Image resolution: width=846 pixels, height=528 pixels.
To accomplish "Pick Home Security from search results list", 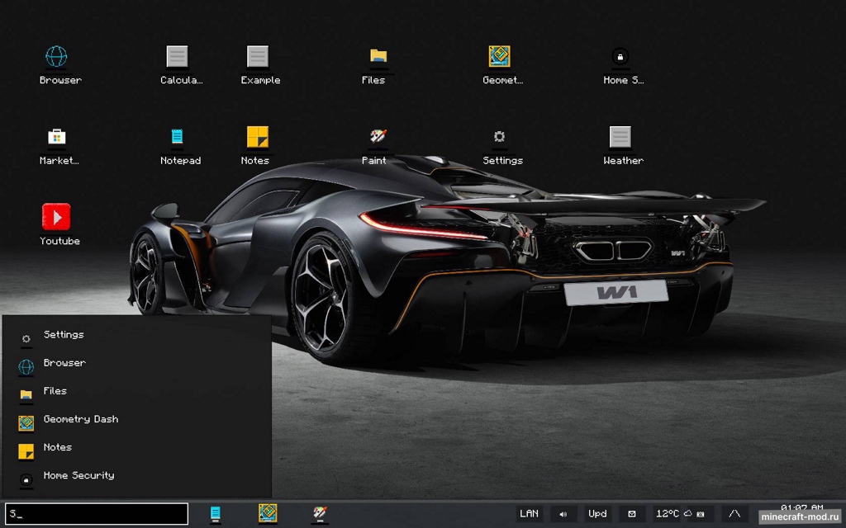I will (x=78, y=475).
